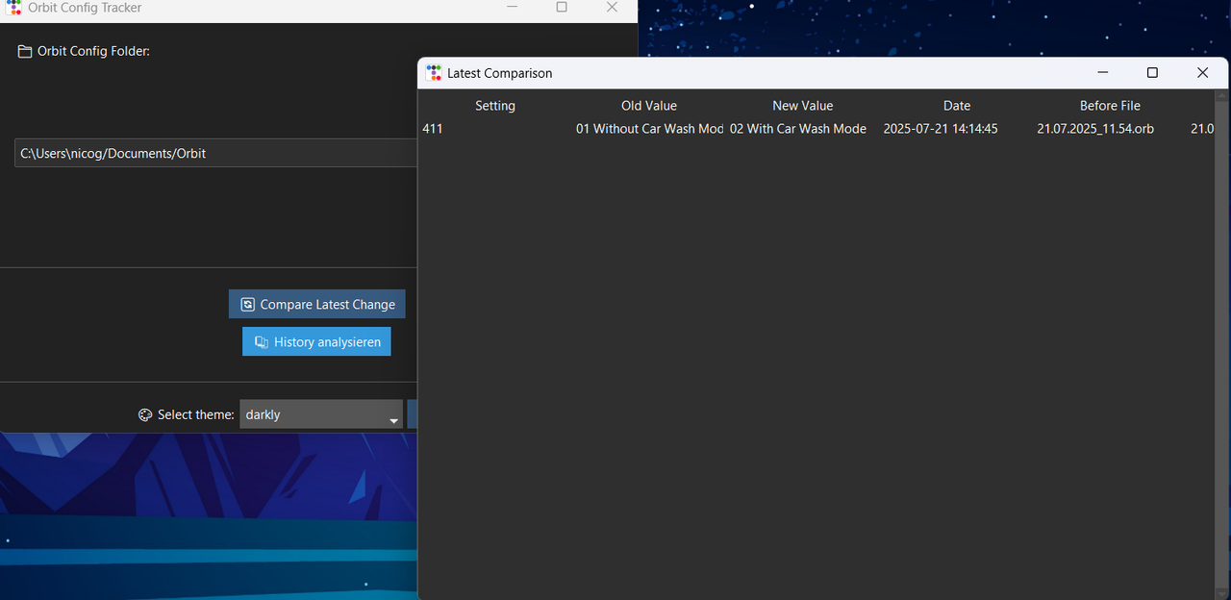
Task: Sort by the Setting column header
Action: click(x=495, y=106)
